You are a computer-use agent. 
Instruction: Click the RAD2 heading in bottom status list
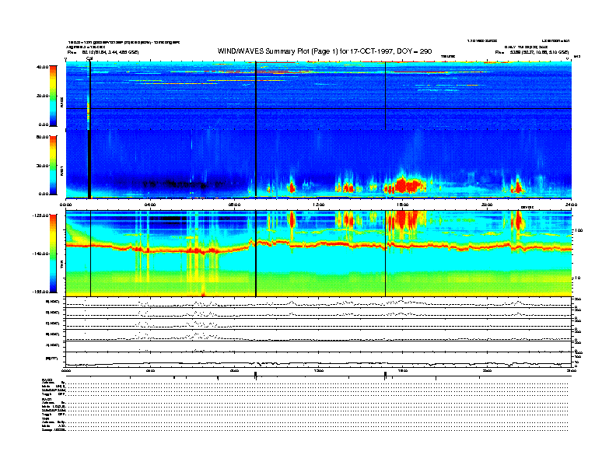click(47, 380)
